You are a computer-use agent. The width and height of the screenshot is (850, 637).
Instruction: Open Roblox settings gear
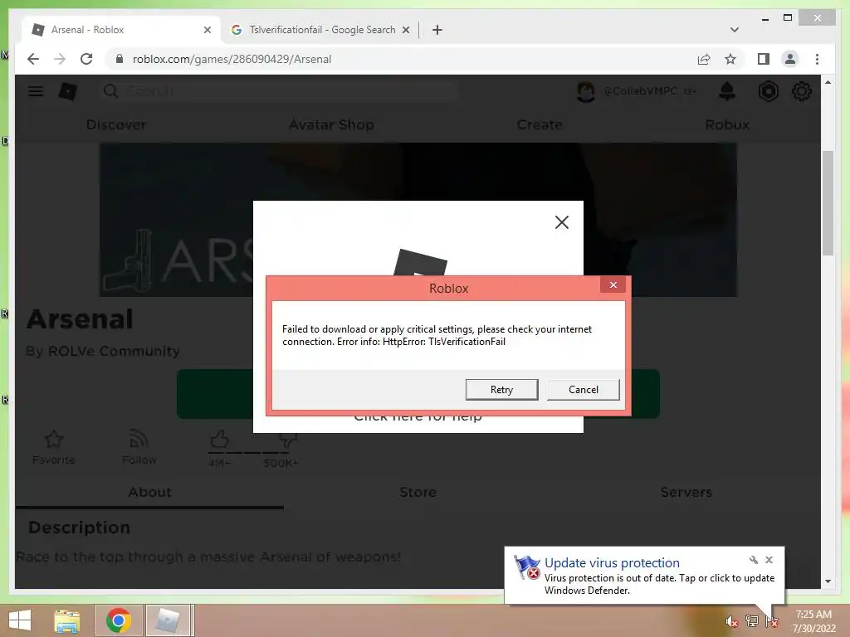pos(801,91)
